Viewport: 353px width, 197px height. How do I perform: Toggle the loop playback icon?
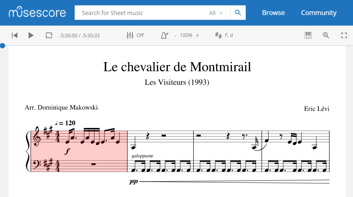[x=49, y=35]
